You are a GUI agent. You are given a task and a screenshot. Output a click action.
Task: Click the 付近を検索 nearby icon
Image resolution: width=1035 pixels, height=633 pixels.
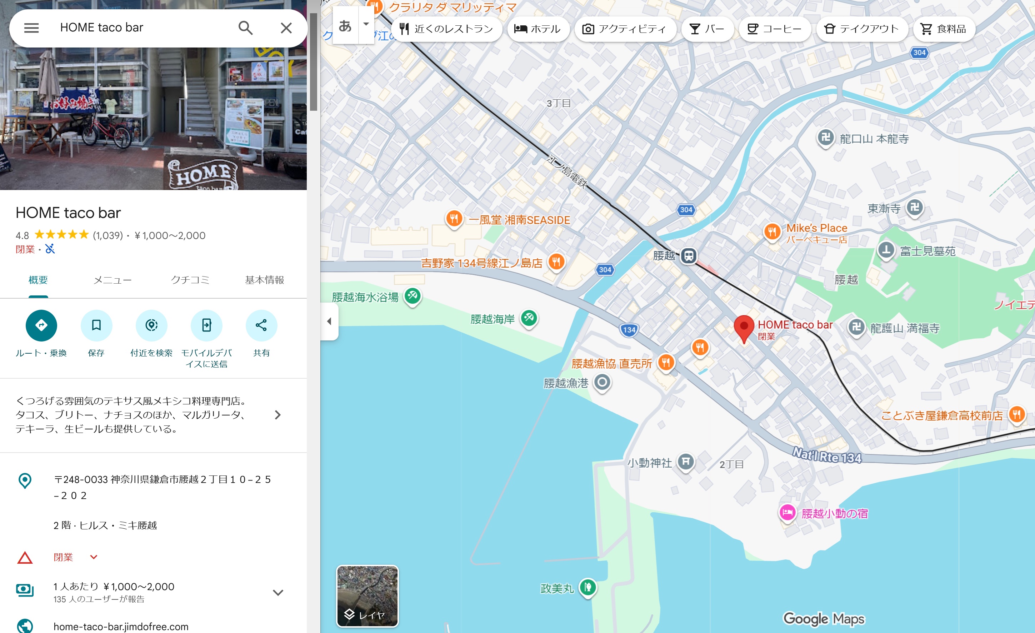pyautogui.click(x=151, y=325)
